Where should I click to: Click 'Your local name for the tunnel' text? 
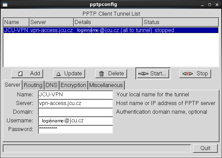click(153, 94)
